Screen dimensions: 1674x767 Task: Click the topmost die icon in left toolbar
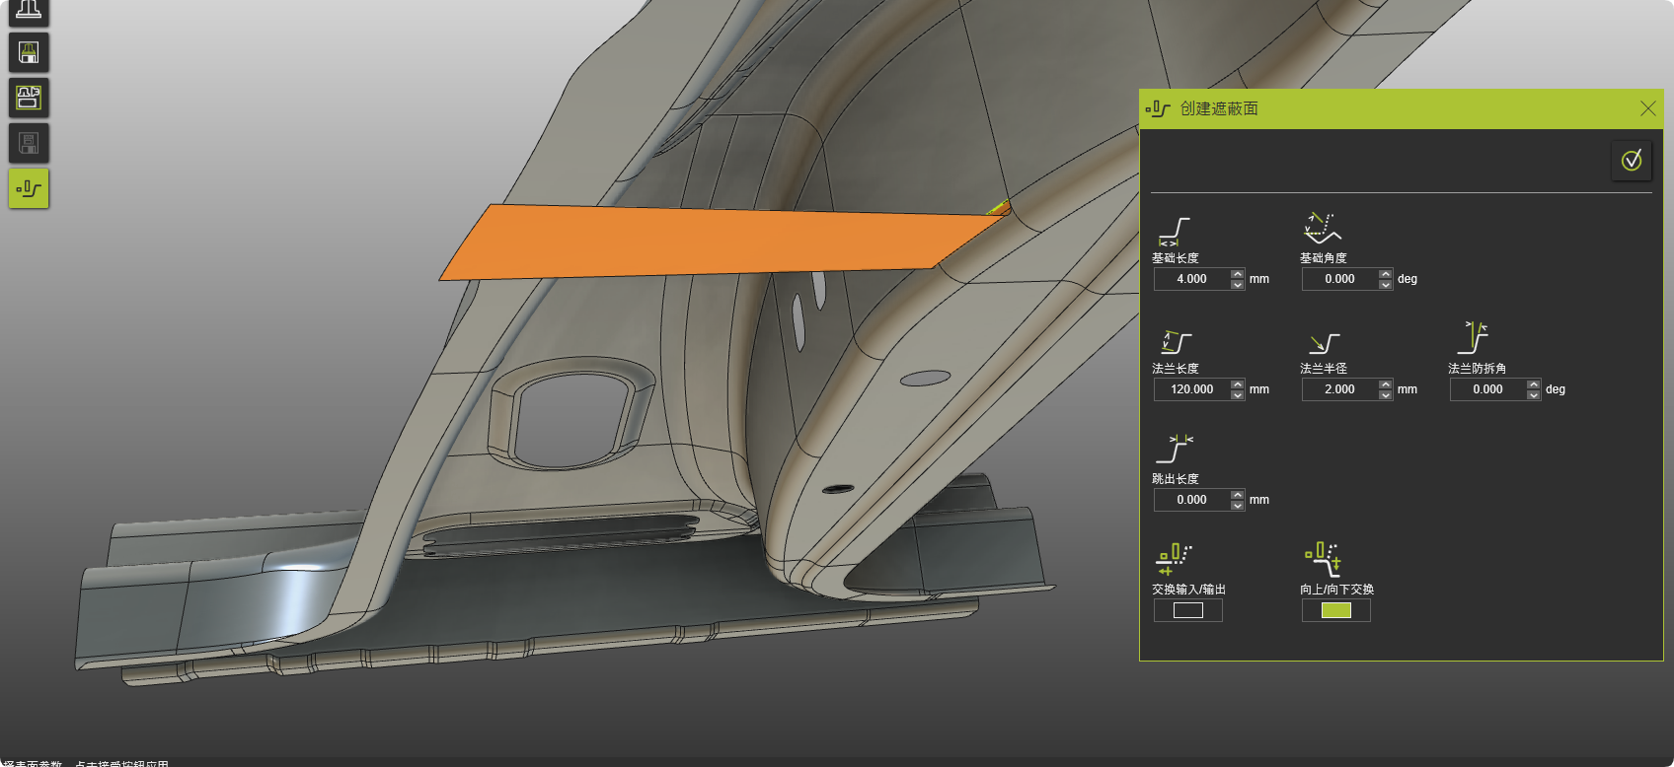click(29, 10)
